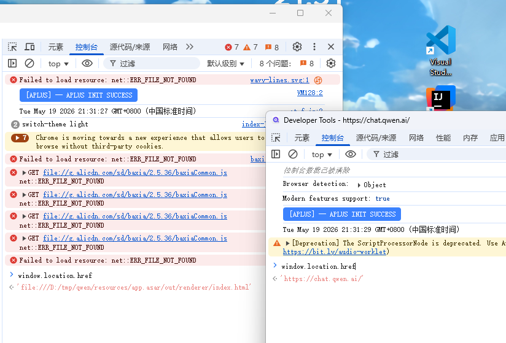The width and height of the screenshot is (506, 343).
Task: Switch to 性能 tab in chat.qwen.ai DevTools
Action: pyautogui.click(x=443, y=138)
